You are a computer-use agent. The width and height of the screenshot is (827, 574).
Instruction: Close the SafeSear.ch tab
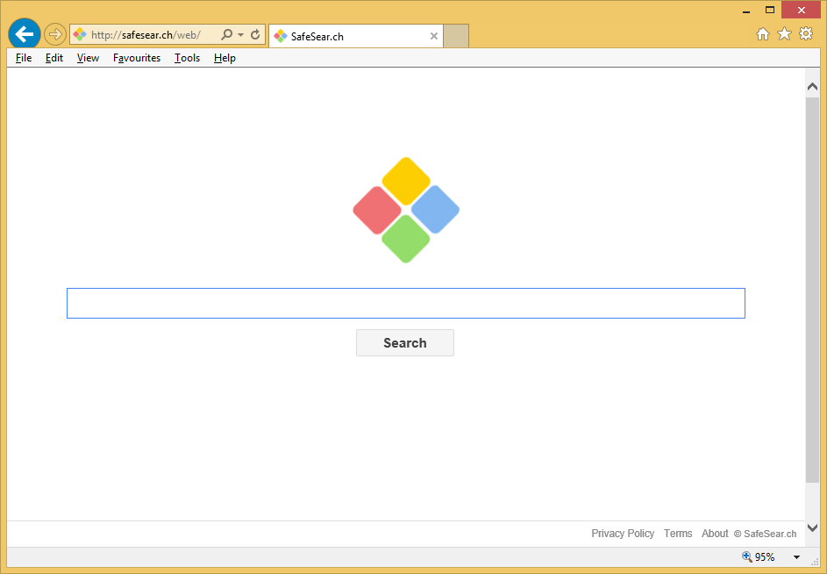click(433, 36)
